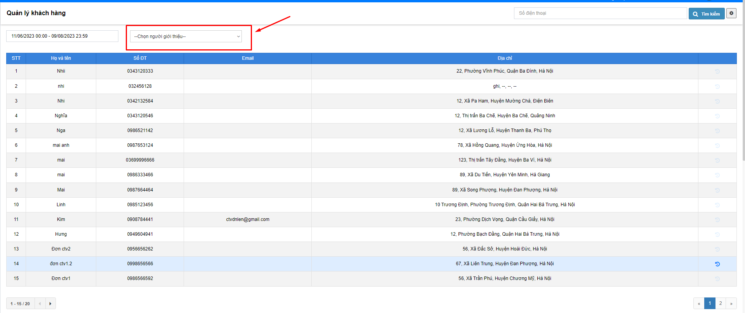Click the Số ĐT column header
The height and width of the screenshot is (313, 745).
pos(140,58)
